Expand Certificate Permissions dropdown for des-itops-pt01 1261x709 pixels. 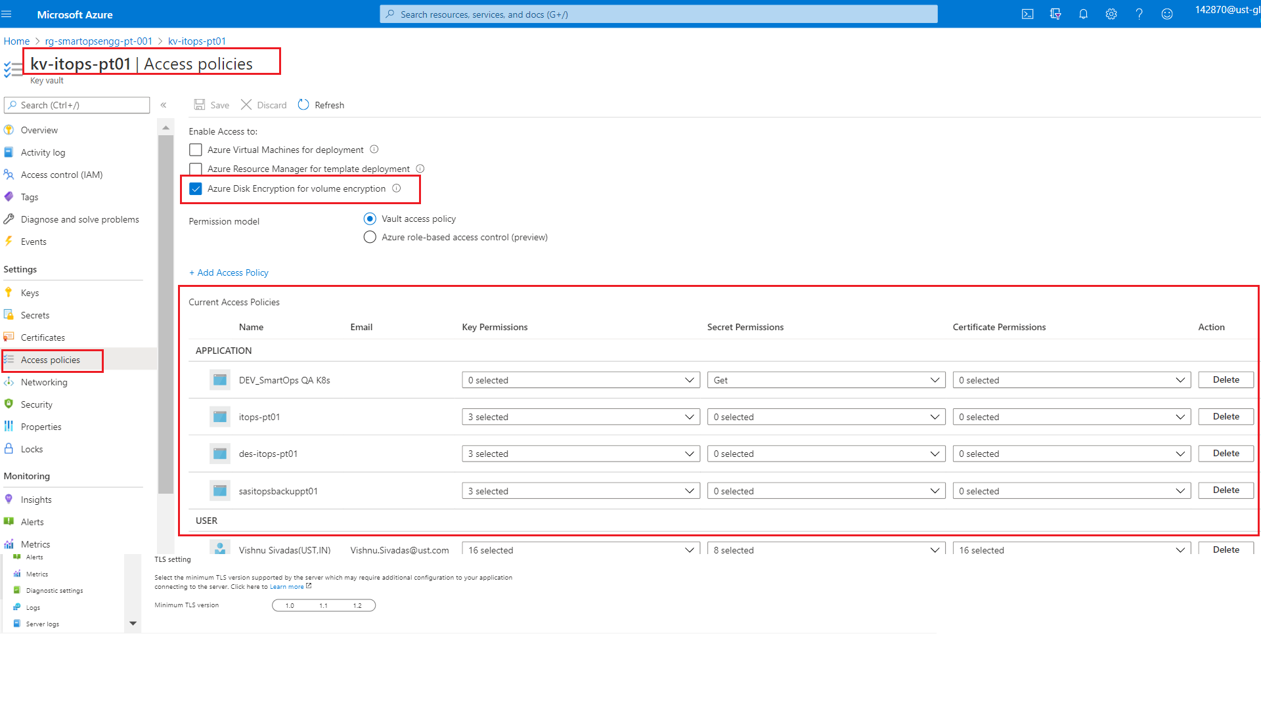tap(1072, 454)
